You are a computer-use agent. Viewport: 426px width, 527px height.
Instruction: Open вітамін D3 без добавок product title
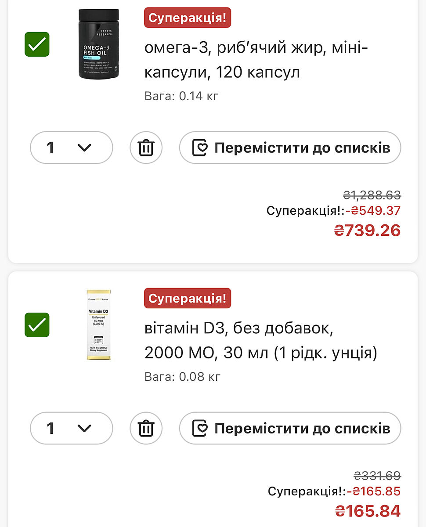(260, 340)
